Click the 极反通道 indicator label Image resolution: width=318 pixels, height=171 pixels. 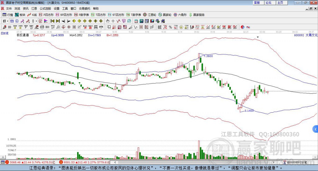click(x=23, y=35)
